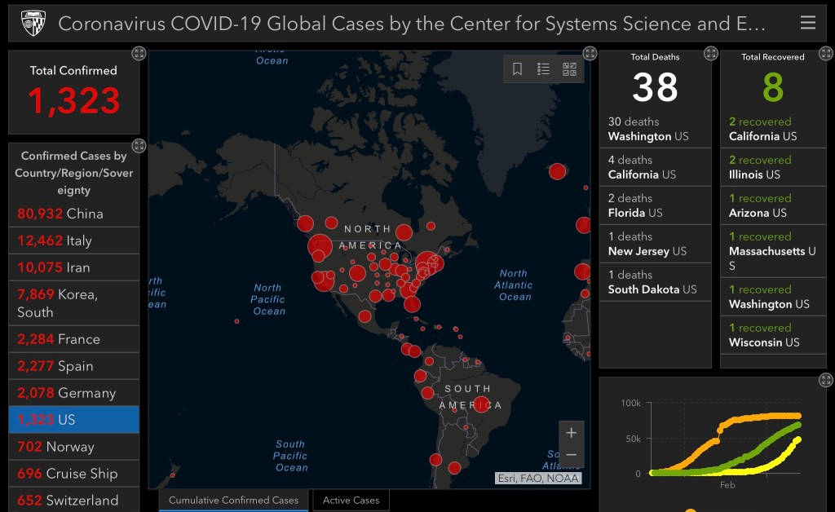
Task: Maximize the Total Recovered panel
Action: [x=825, y=53]
